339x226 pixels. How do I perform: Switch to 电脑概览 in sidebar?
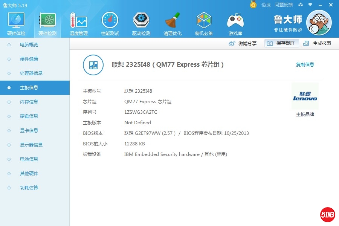tap(29, 45)
